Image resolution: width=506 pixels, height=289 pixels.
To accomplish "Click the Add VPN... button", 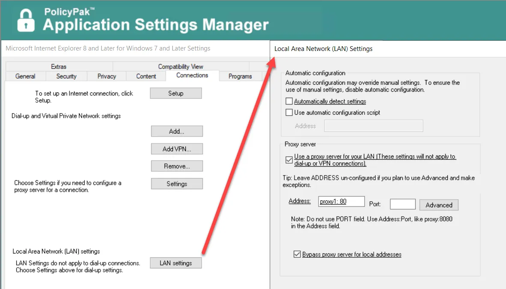I will click(x=177, y=149).
